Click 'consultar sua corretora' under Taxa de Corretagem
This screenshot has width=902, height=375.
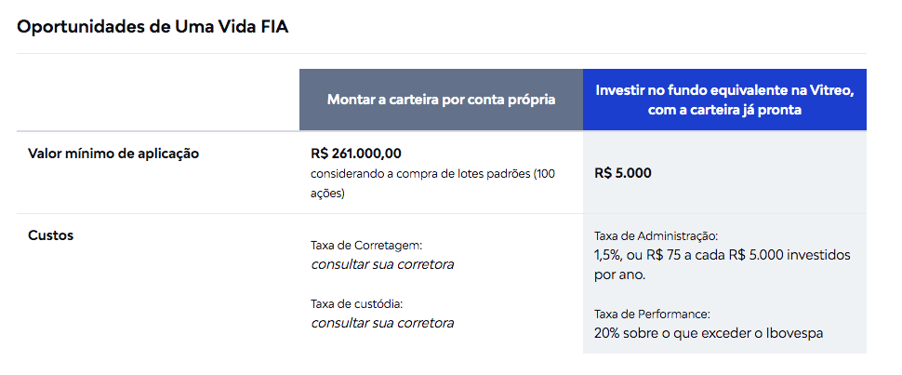click(x=382, y=264)
